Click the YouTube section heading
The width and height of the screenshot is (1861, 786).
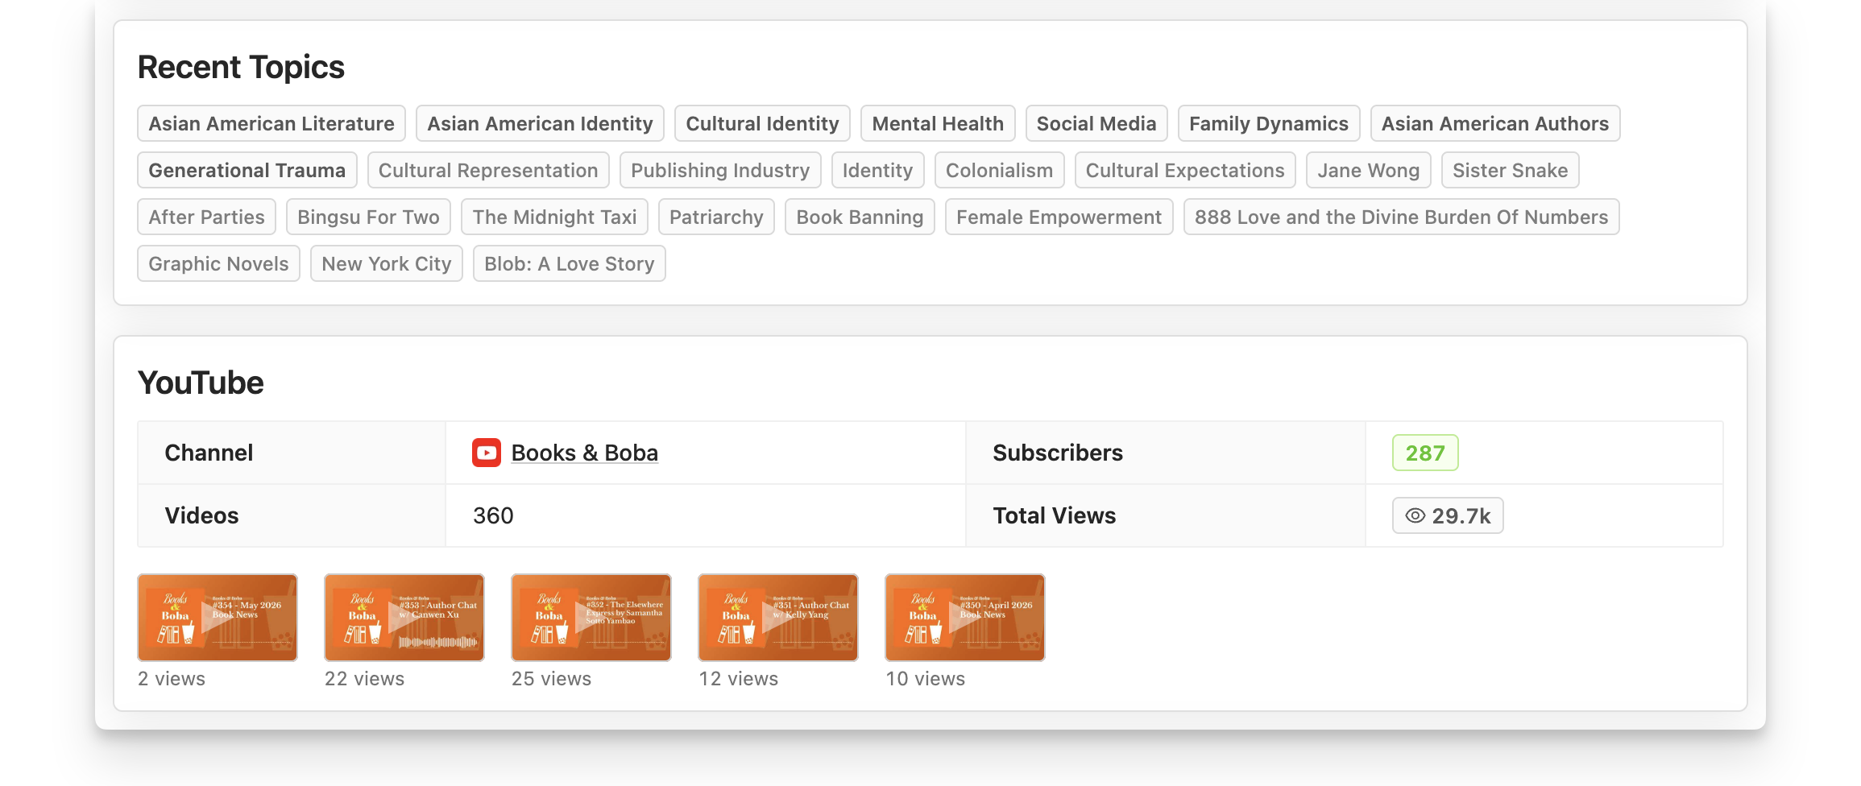(x=201, y=383)
